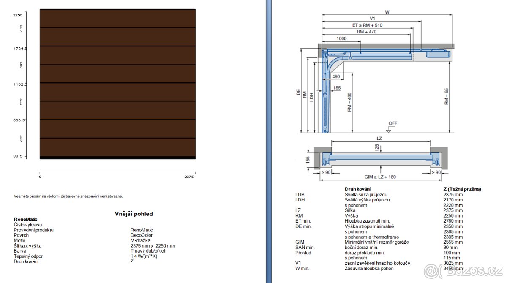Select 'Světlá šířka průjezdu' description
This screenshot has width=507, height=283.
pos(366,194)
